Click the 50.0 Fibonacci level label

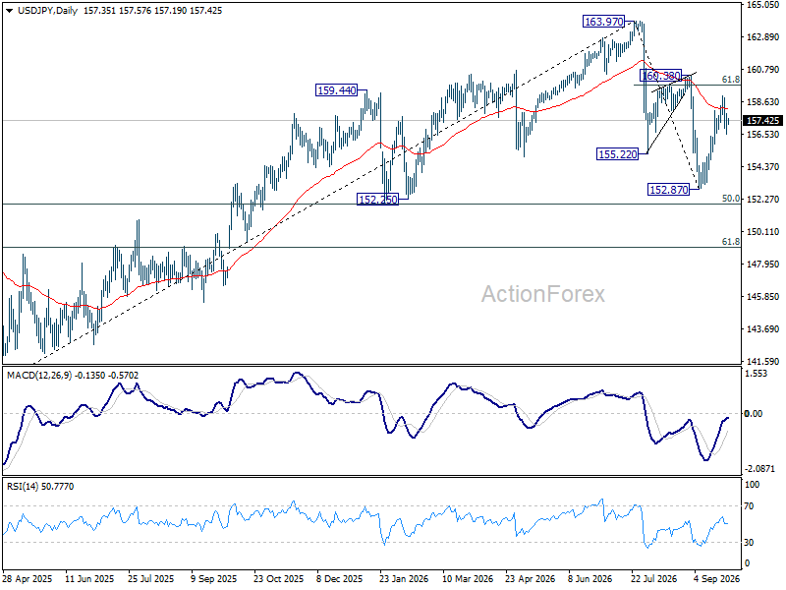pyautogui.click(x=731, y=199)
